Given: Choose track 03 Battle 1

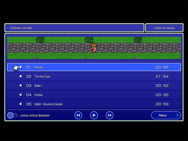Looking at the screenshot, I should coord(94,86).
